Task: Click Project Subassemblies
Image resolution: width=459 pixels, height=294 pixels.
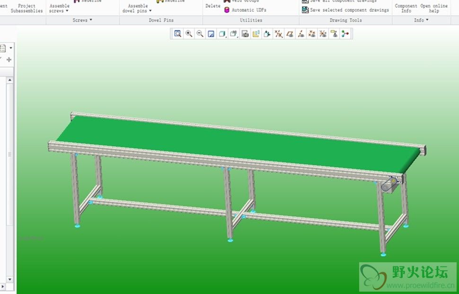Action: pyautogui.click(x=26, y=8)
